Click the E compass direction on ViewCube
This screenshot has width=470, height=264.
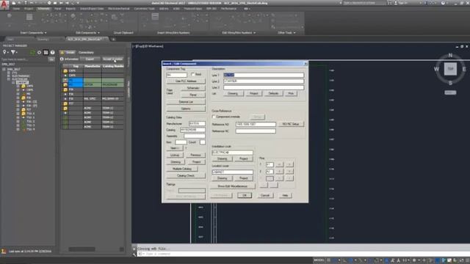coord(464,69)
